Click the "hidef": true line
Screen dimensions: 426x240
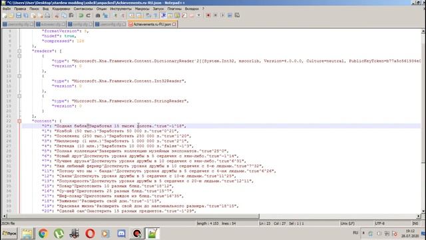pyautogui.click(x=59, y=36)
